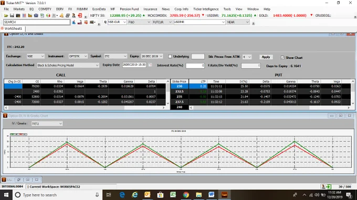Click the blue briefcase portfolio icon
The image size is (357, 200).
(x=36, y=15)
